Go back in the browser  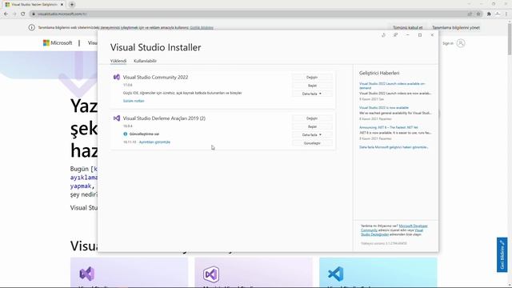tap(6, 14)
